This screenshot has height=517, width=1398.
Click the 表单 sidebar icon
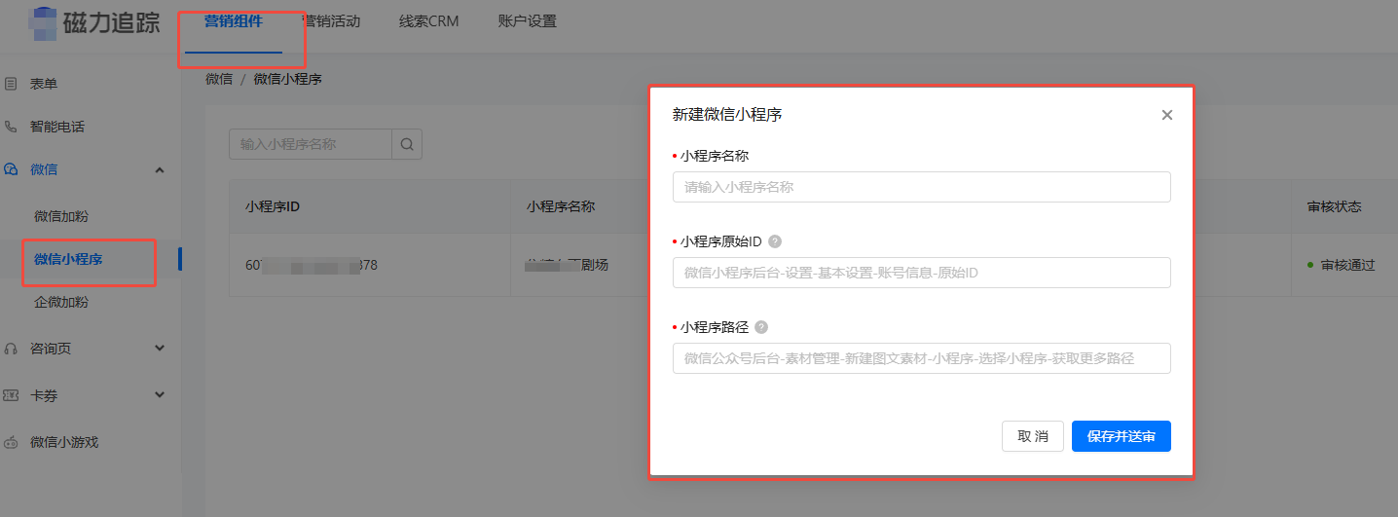point(11,84)
